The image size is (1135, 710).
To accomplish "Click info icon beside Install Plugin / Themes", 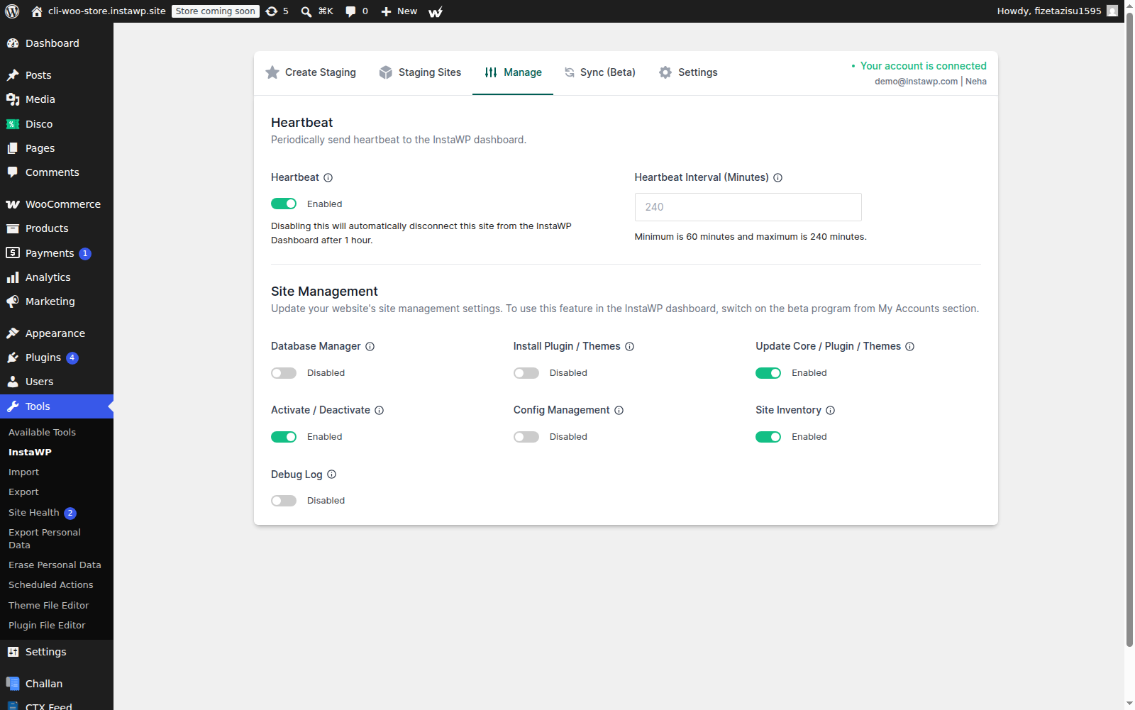I will click(x=629, y=346).
